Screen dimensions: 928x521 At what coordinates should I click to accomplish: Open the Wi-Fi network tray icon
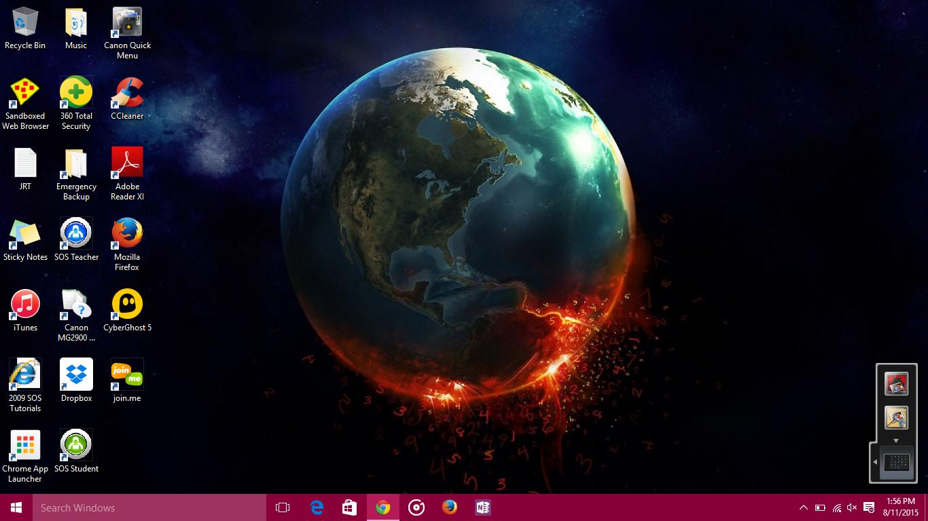tap(836, 507)
